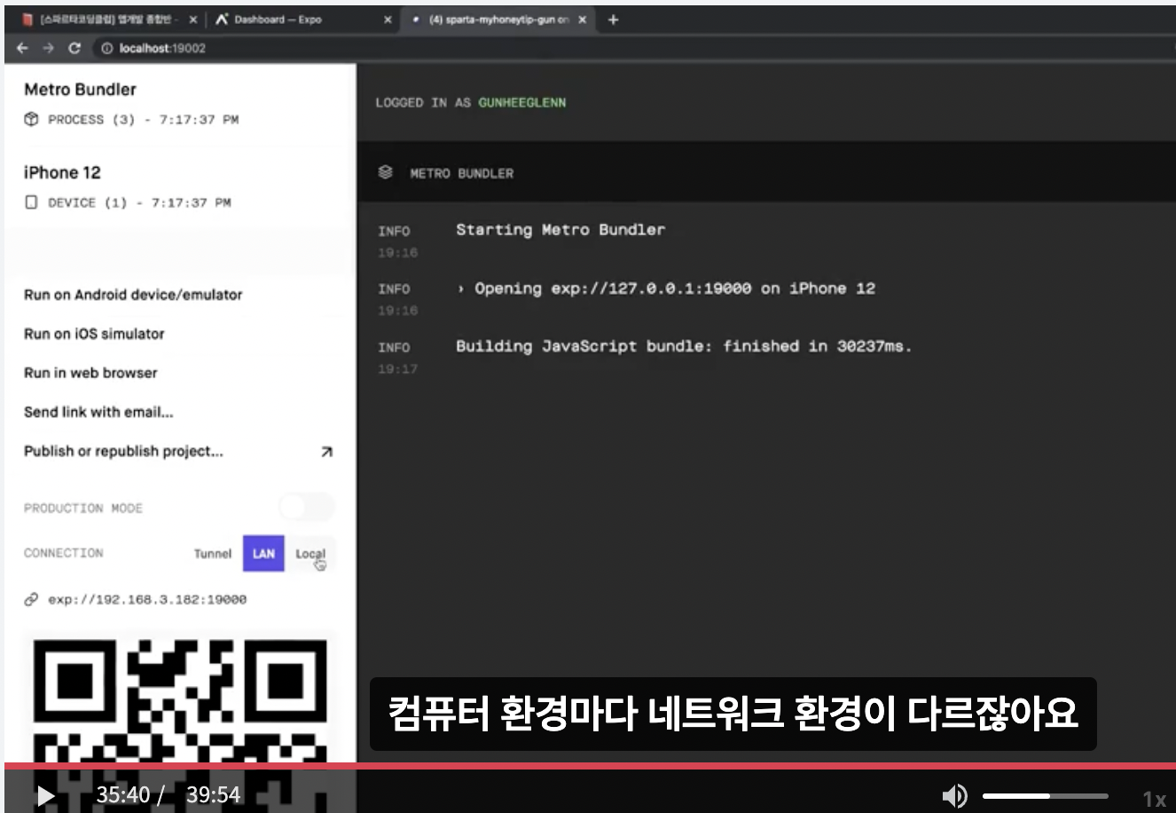Click the 35:40 current time display
1176x813 pixels.
click(124, 795)
